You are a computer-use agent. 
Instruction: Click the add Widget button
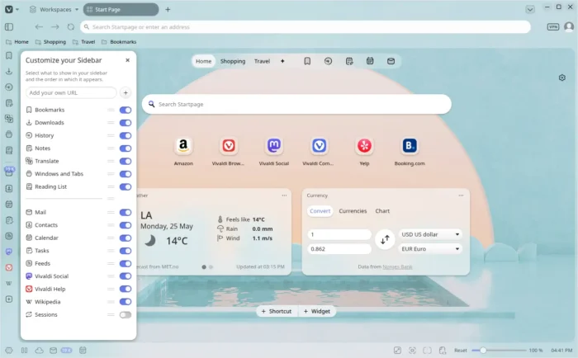[x=317, y=311]
